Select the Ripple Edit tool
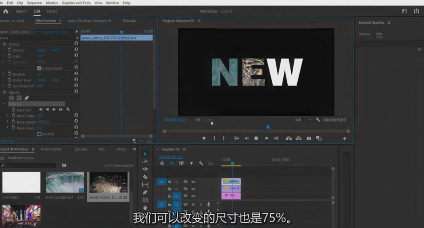 (145, 169)
